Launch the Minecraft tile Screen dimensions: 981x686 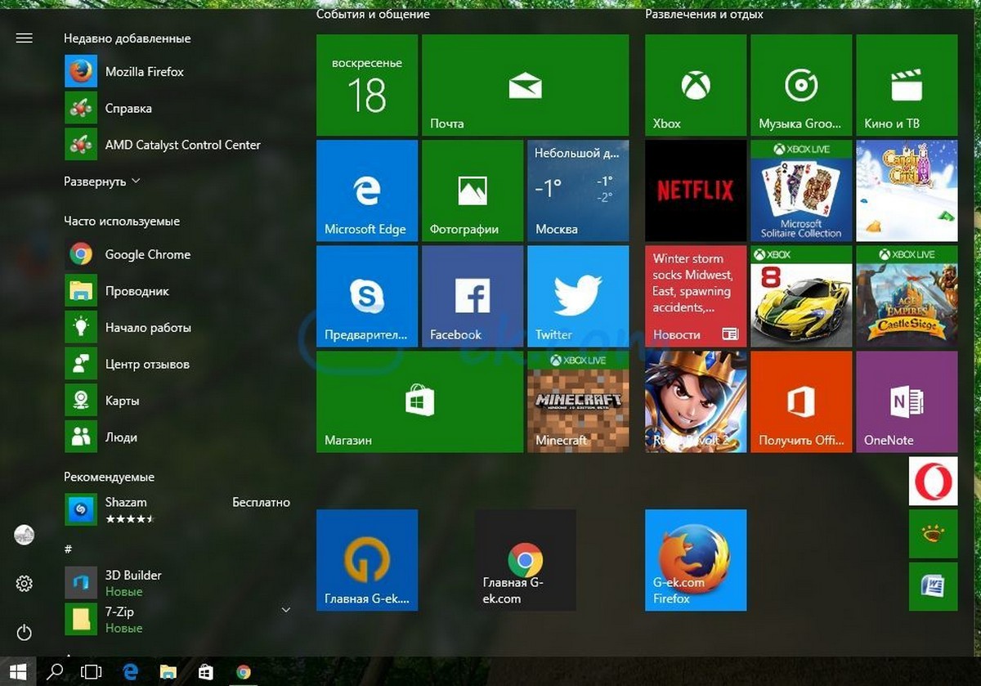[x=578, y=401]
